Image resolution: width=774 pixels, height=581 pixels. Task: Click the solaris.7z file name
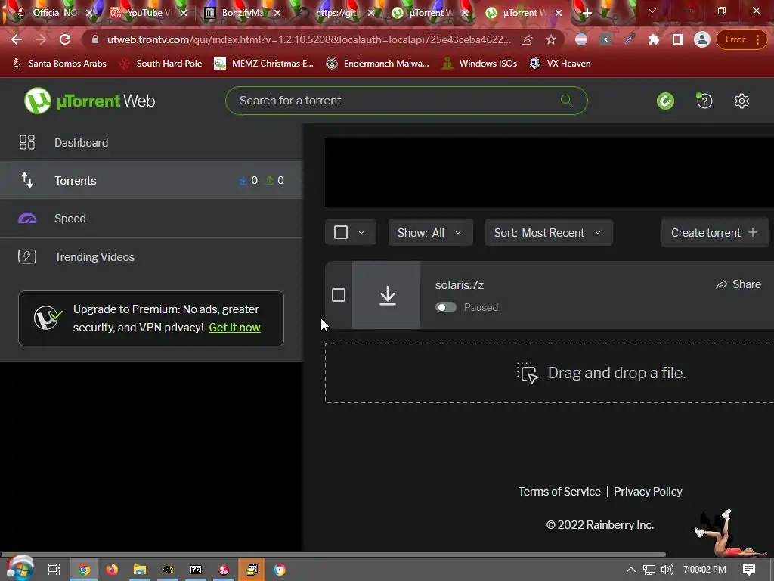pos(459,285)
